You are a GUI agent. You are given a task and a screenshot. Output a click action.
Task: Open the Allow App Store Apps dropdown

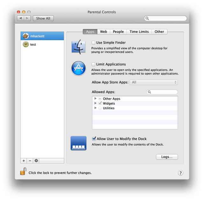(154, 82)
